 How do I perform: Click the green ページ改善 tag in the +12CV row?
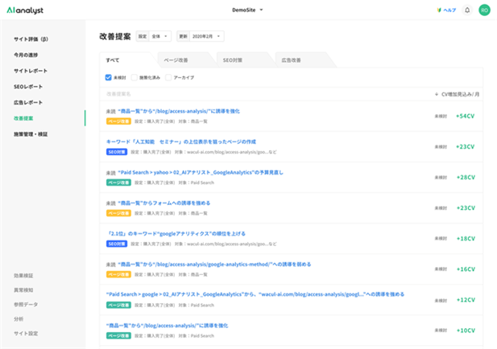pyautogui.click(x=118, y=305)
